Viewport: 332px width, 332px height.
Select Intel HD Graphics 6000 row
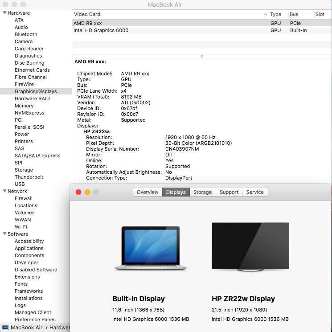(x=202, y=30)
